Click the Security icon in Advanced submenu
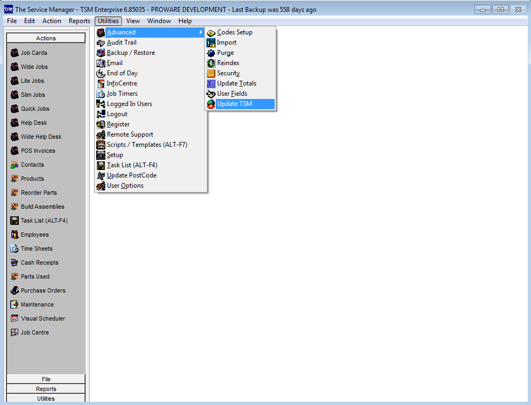This screenshot has height=405, width=531. coord(211,73)
